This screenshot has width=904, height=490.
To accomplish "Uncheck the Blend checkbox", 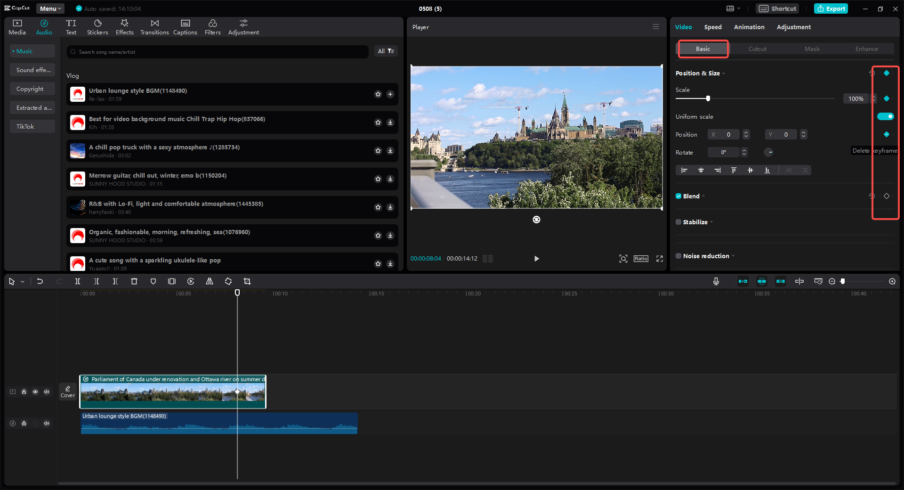I will click(678, 196).
